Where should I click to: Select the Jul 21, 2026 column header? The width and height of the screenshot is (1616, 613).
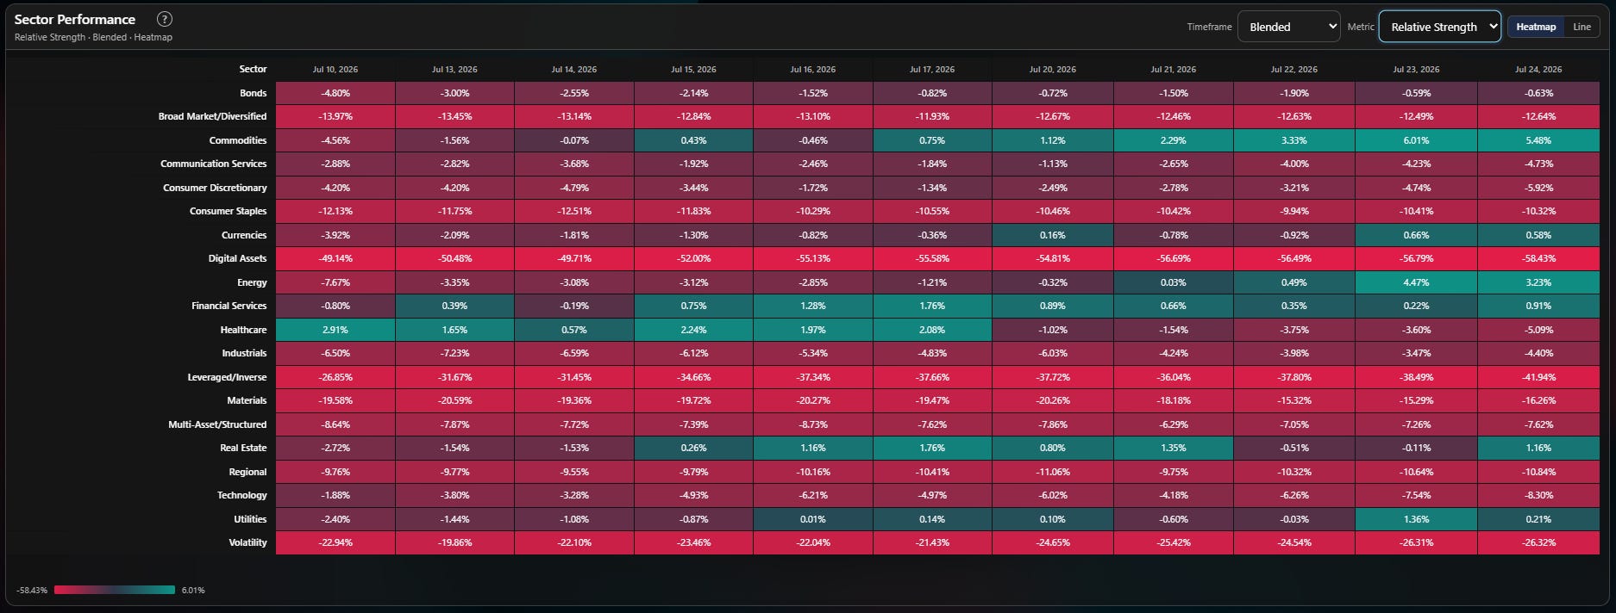tap(1174, 69)
